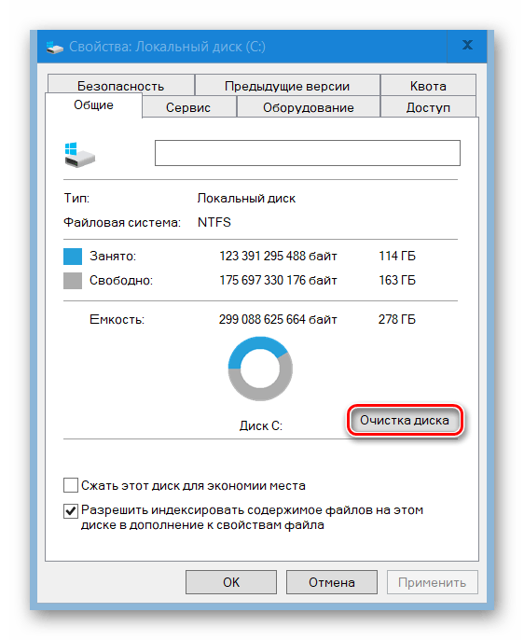
Task: Click the 123 391 295 488 байт value
Action: 278,257
